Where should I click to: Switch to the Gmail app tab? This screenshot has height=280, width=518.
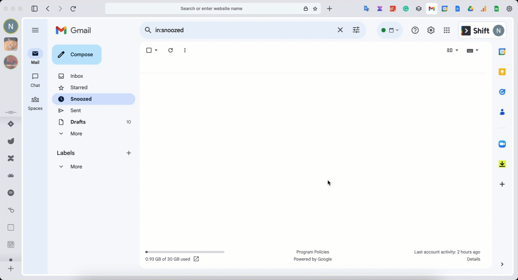[432, 9]
